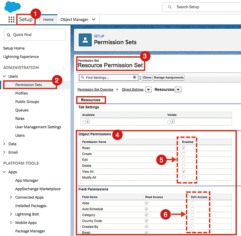
Task: Expand Mobile Apps in sidebar
Action: tap(11, 222)
